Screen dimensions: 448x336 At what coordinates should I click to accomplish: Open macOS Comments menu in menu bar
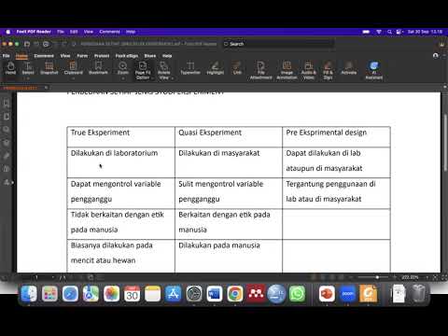pyautogui.click(x=109, y=32)
